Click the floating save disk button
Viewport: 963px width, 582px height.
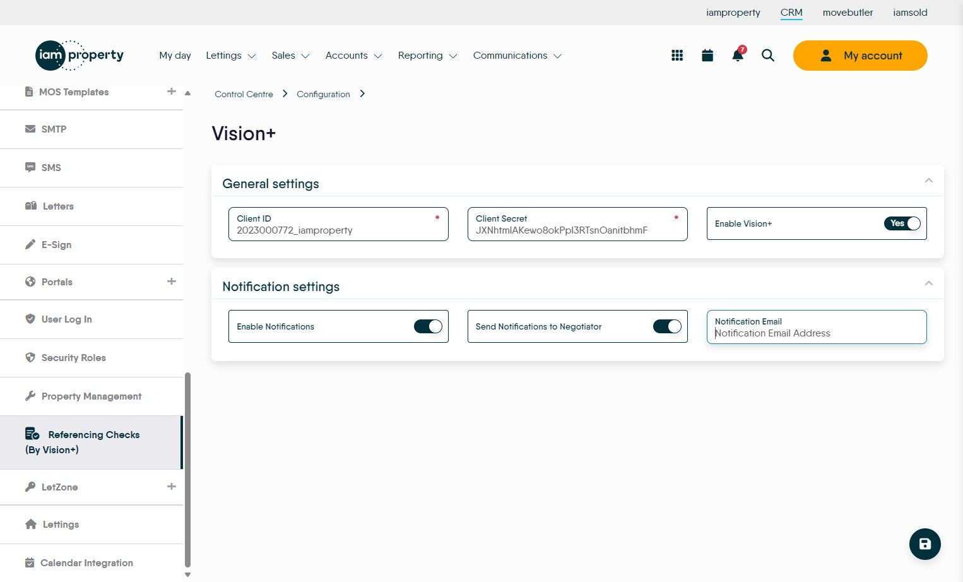click(x=925, y=544)
